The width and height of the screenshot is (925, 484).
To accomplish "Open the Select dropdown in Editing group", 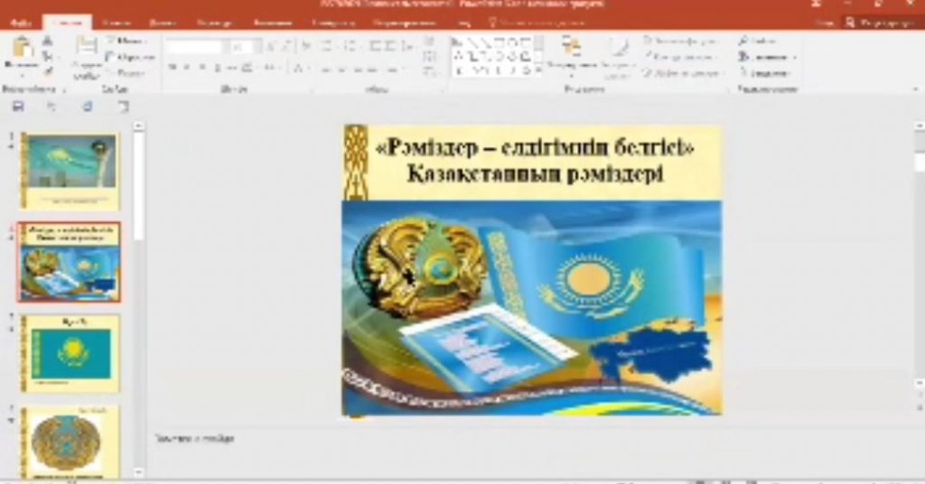I will click(x=765, y=73).
